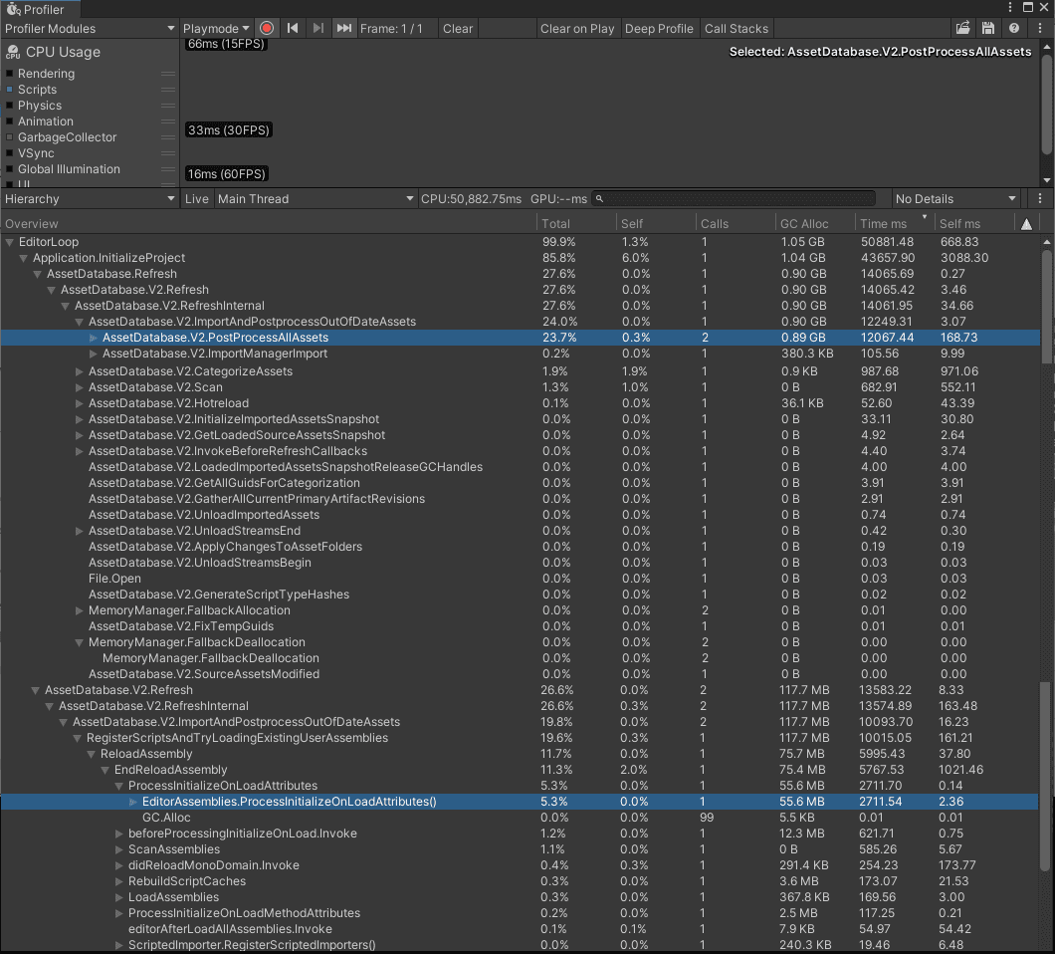Skip to the current frame icon

[x=342, y=28]
